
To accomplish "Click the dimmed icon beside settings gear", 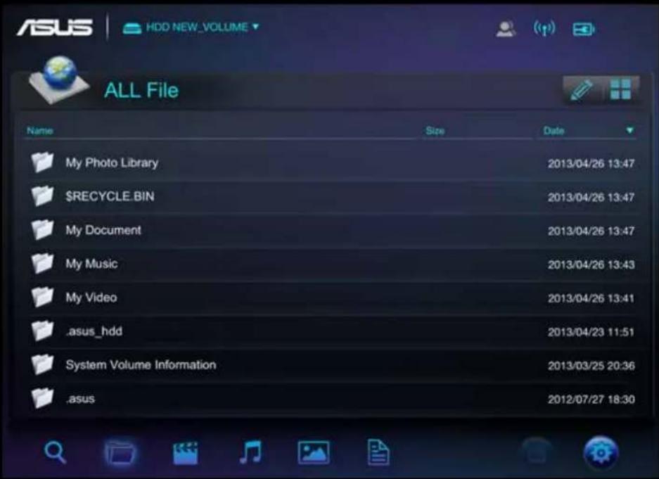I will 537,452.
